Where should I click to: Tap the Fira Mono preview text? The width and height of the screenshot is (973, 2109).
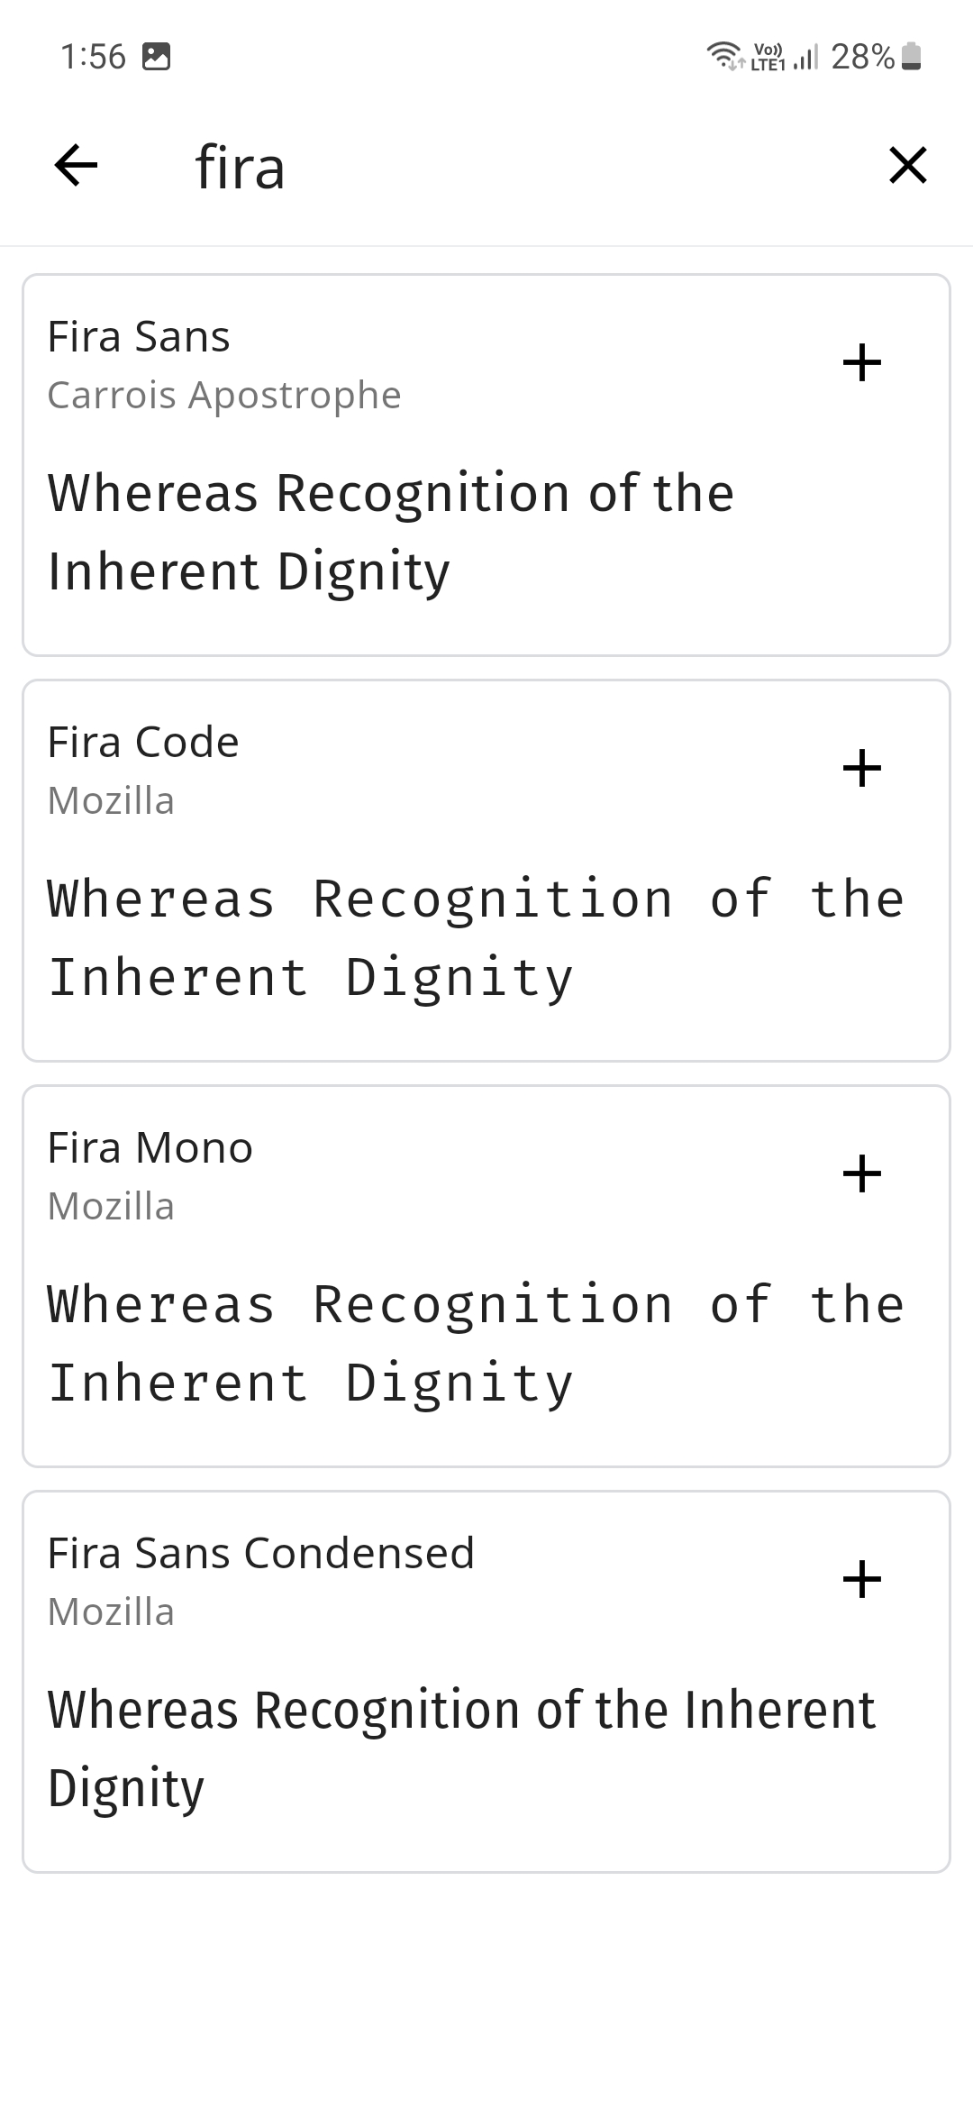(476, 1343)
